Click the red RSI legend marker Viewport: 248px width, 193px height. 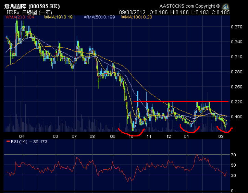point(8,141)
